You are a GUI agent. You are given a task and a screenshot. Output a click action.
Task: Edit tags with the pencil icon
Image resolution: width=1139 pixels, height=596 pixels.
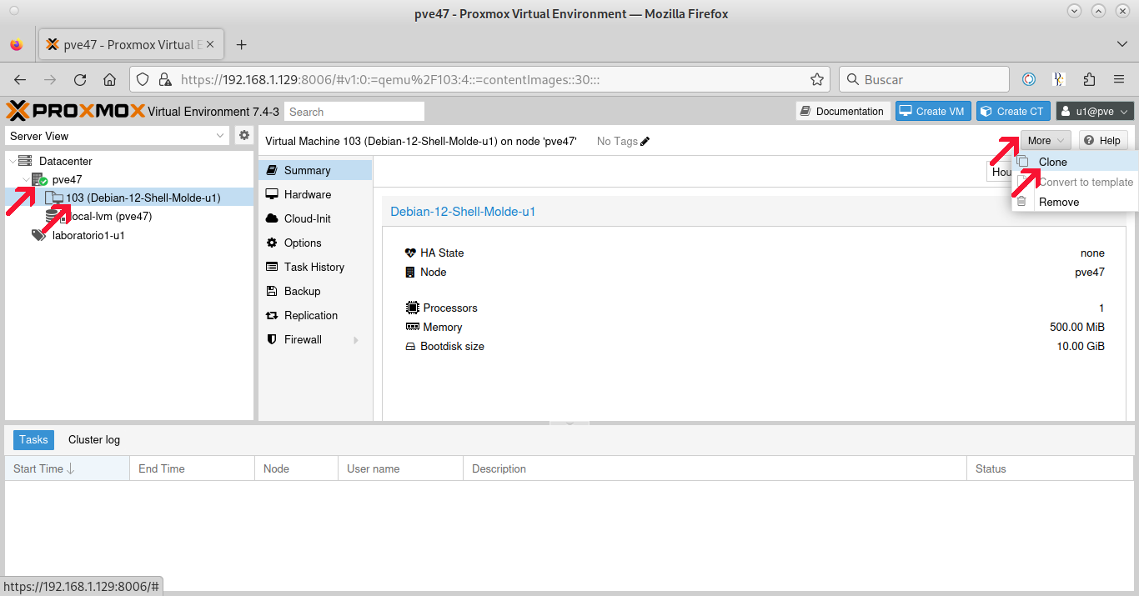coord(645,142)
